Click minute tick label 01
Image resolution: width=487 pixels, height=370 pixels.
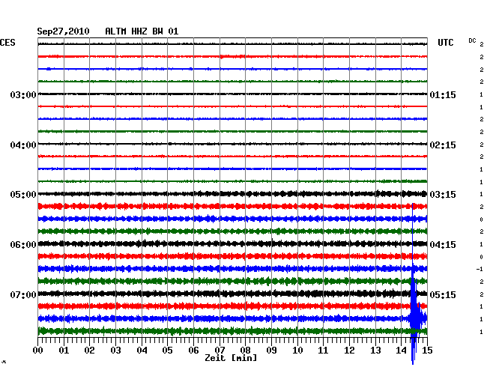(64, 351)
